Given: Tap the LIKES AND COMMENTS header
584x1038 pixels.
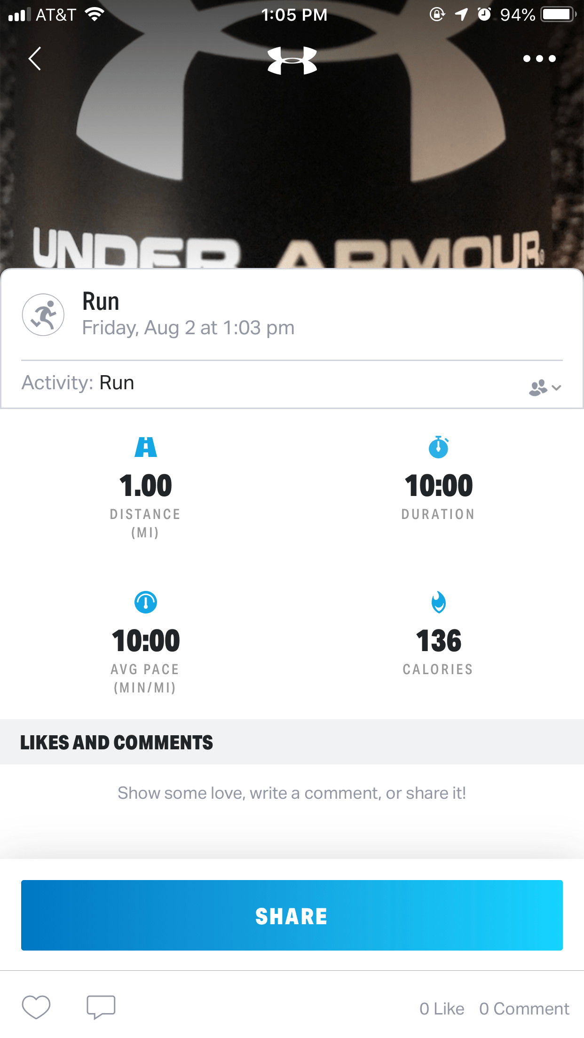Looking at the screenshot, I should click(x=117, y=742).
